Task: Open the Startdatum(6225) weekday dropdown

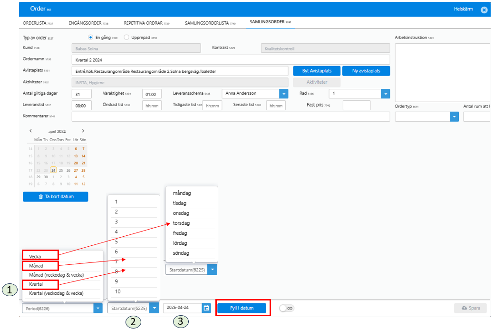Action: coord(213,270)
